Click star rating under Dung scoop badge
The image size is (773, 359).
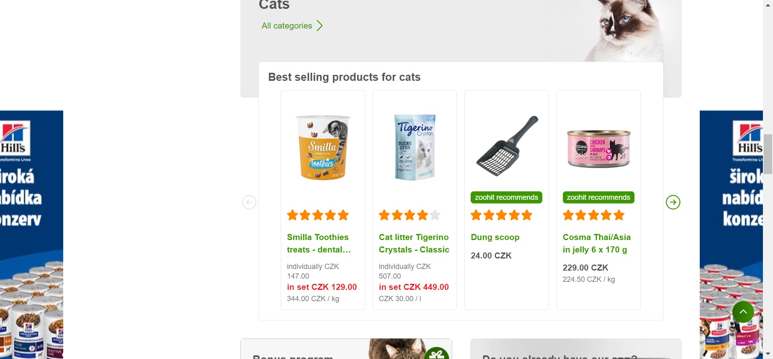coord(501,215)
